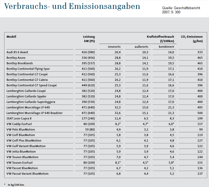Viewport: 209px width, 187px height.
Task: Click the 'Bentley Brooklands' model name
Action: (x=20, y=63)
